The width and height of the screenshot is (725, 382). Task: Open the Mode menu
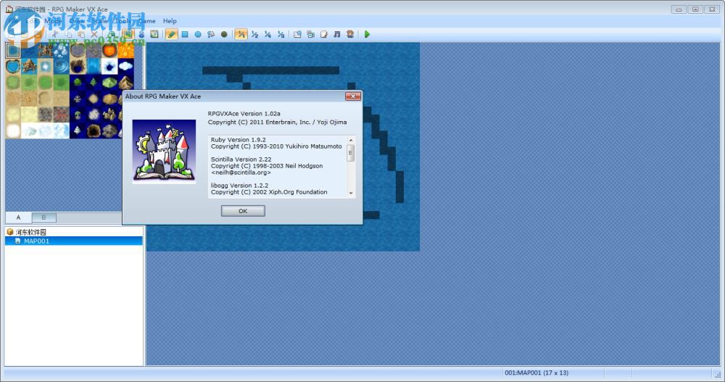point(53,21)
